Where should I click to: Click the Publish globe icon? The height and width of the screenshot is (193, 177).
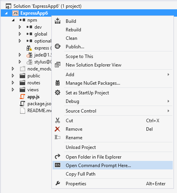58,46
